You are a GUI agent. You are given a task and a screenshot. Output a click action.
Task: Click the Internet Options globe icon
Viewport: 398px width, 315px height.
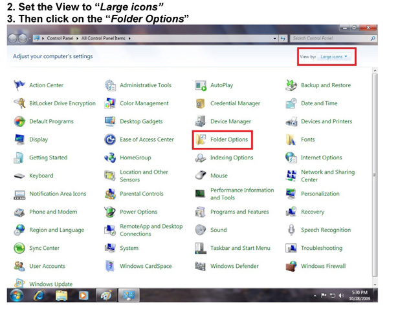(291, 157)
